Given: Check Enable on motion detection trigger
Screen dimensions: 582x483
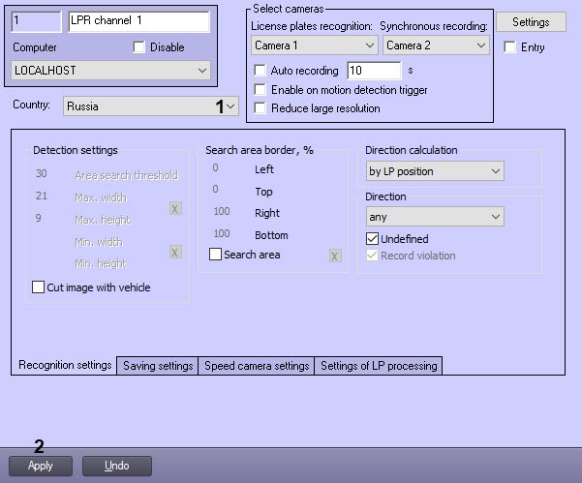Looking at the screenshot, I should [x=260, y=90].
